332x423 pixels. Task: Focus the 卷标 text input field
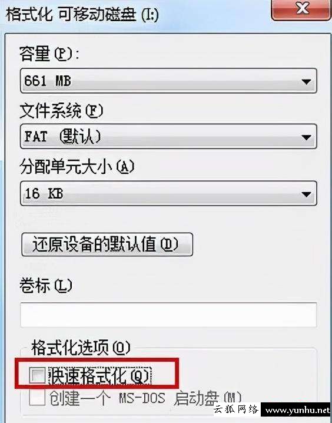pyautogui.click(x=168, y=315)
